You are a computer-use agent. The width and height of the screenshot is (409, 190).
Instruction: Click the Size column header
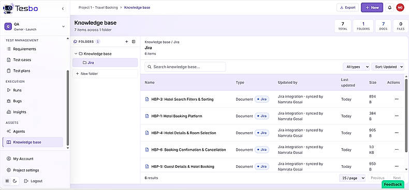pos(373,82)
